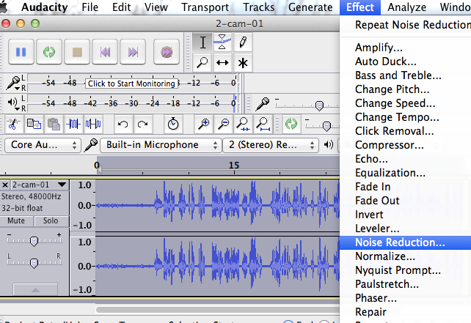The width and height of the screenshot is (471, 323).
Task: Pause playback with the Pause button
Action: pos(21,52)
